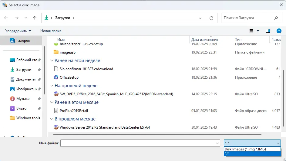Go forward using the right arrow
The height and width of the screenshot is (161, 286).
pos(17,18)
